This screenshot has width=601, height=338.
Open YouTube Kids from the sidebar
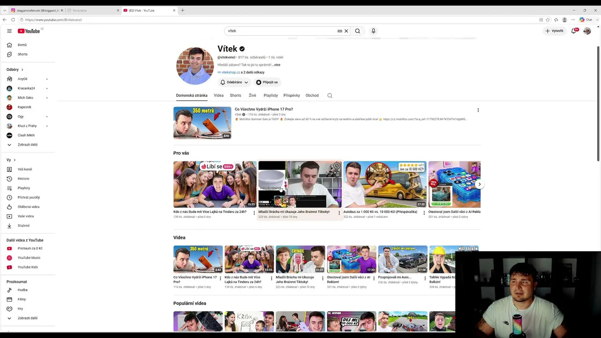pos(28,267)
